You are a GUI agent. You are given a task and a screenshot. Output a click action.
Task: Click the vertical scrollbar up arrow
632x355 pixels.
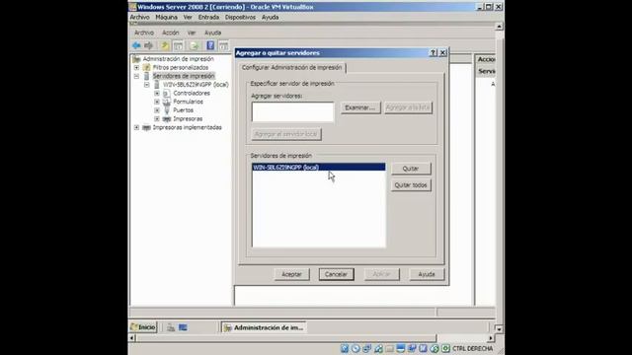coord(499,27)
